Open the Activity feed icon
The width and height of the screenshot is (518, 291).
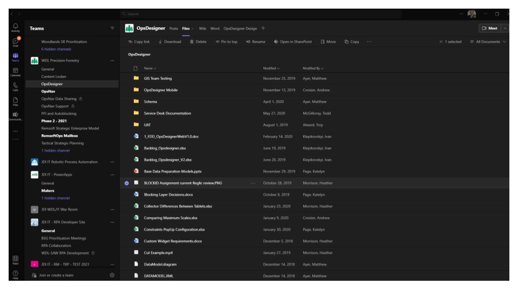click(16, 27)
